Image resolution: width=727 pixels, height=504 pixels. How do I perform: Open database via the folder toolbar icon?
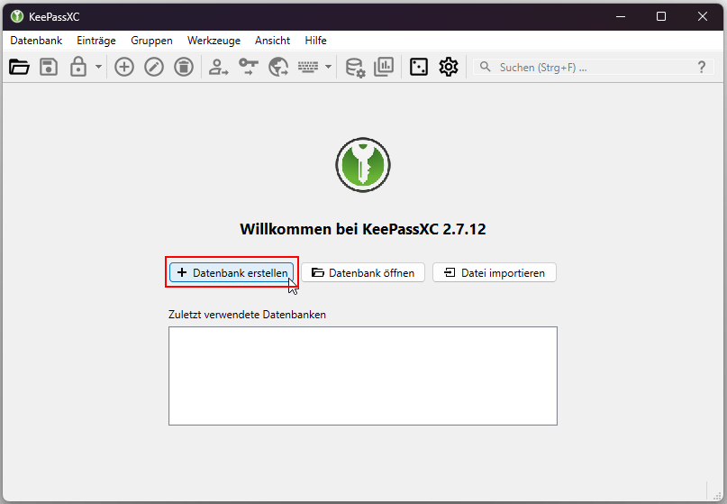coord(19,68)
